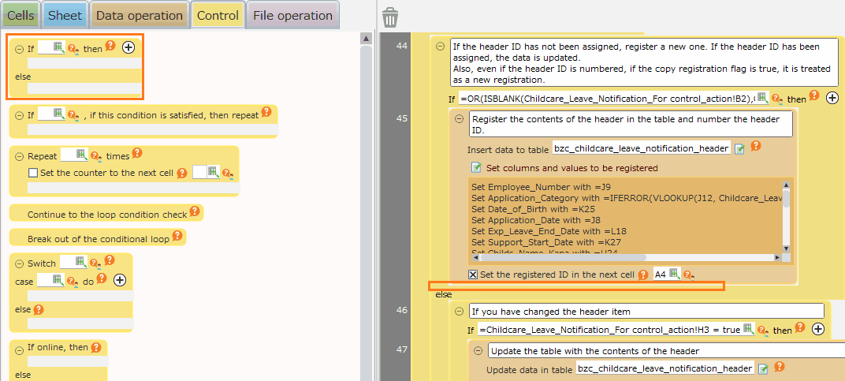The image size is (845, 381).
Task: Collapse step 45 Register header block
Action: point(459,118)
